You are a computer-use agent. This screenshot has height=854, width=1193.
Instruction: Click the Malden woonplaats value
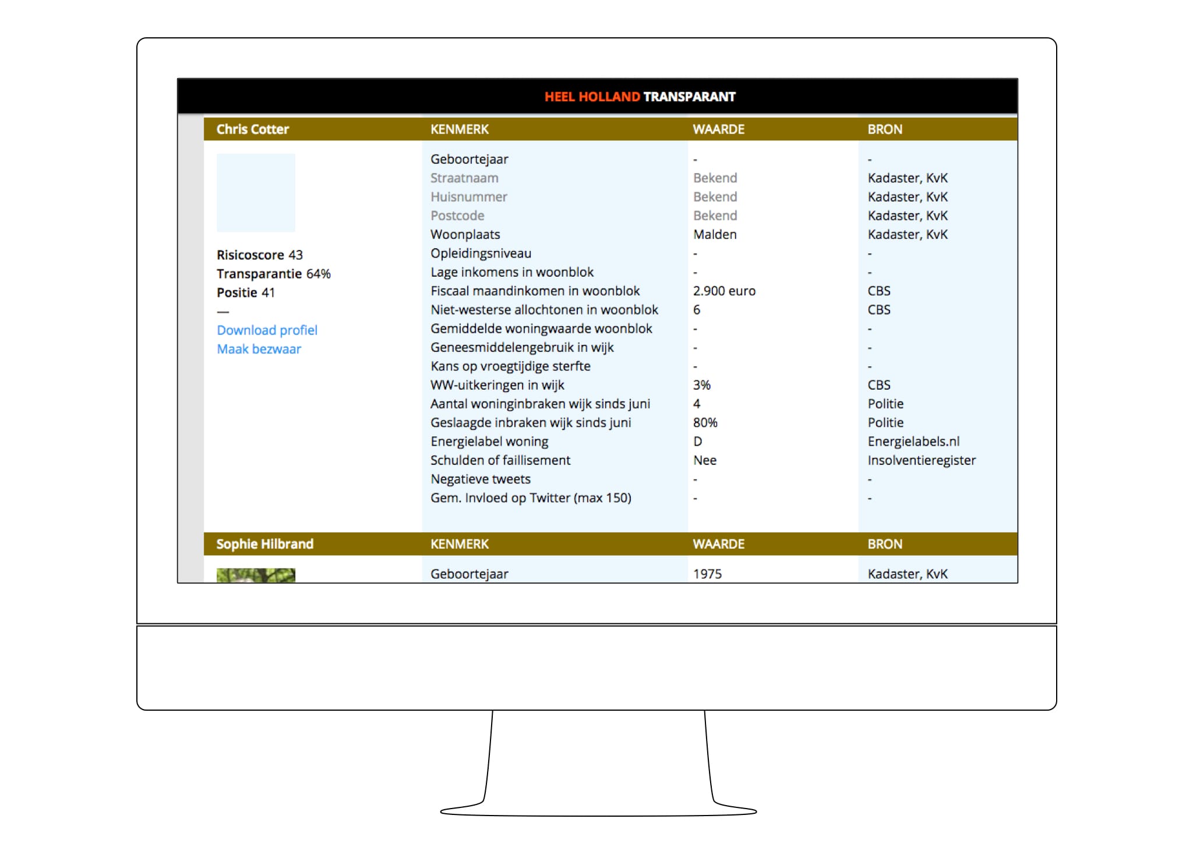coord(715,235)
